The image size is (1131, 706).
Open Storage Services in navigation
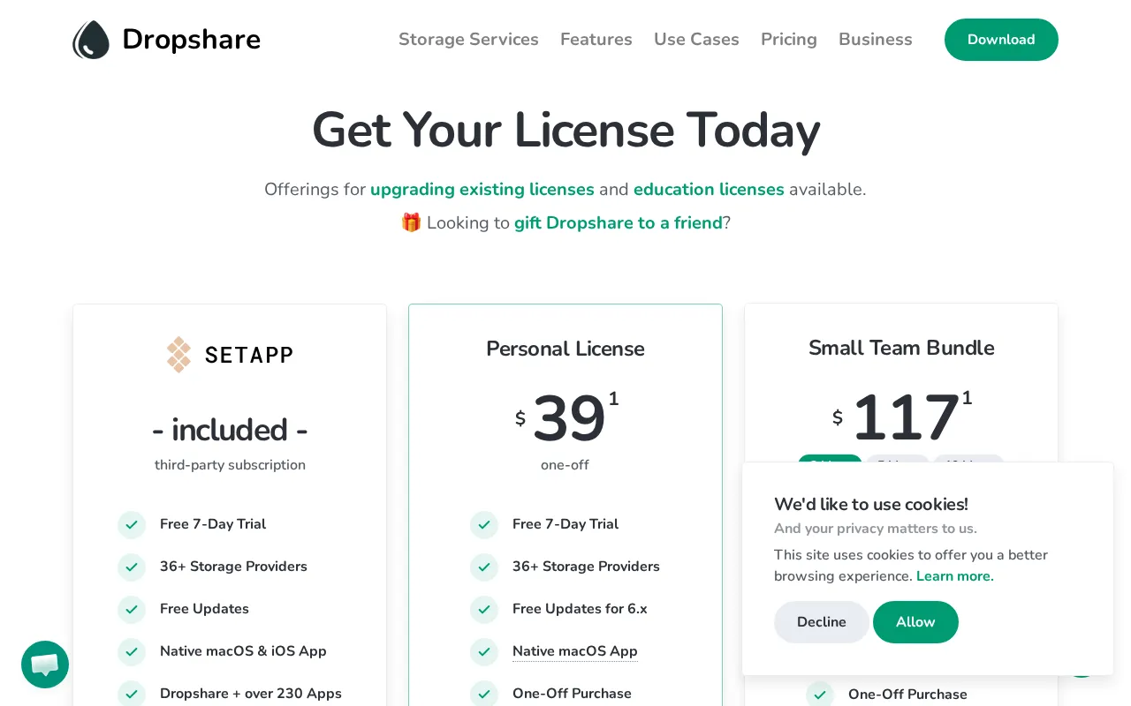coord(468,40)
